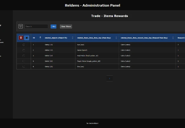The width and height of the screenshot is (185, 128).
Task: Open the filters toggle icon beside Search
Action: pos(21,26)
